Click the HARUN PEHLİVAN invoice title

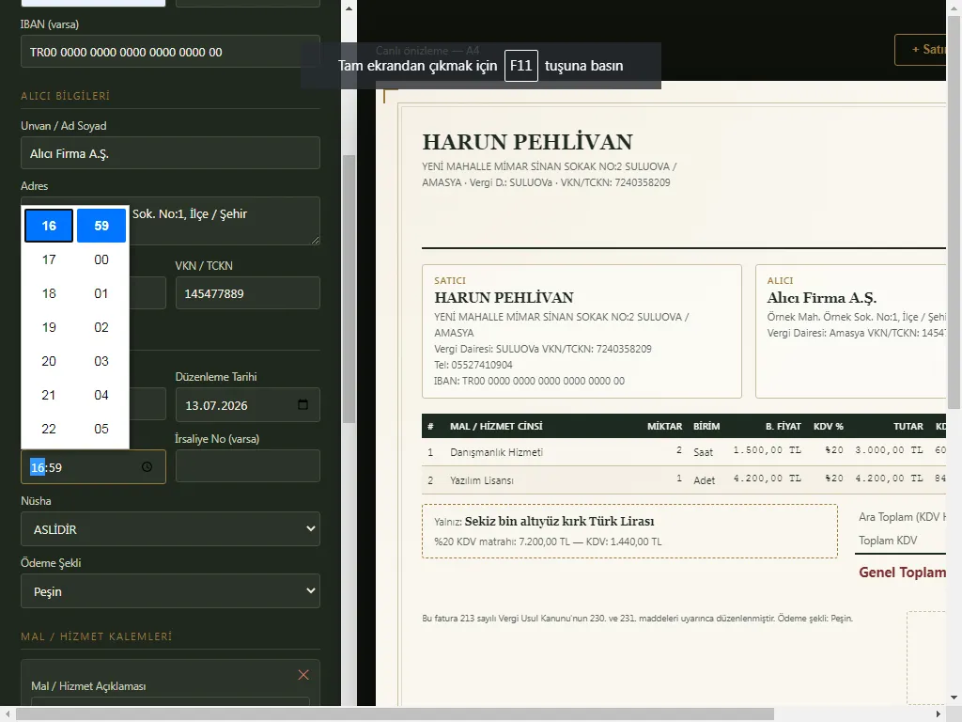[527, 142]
